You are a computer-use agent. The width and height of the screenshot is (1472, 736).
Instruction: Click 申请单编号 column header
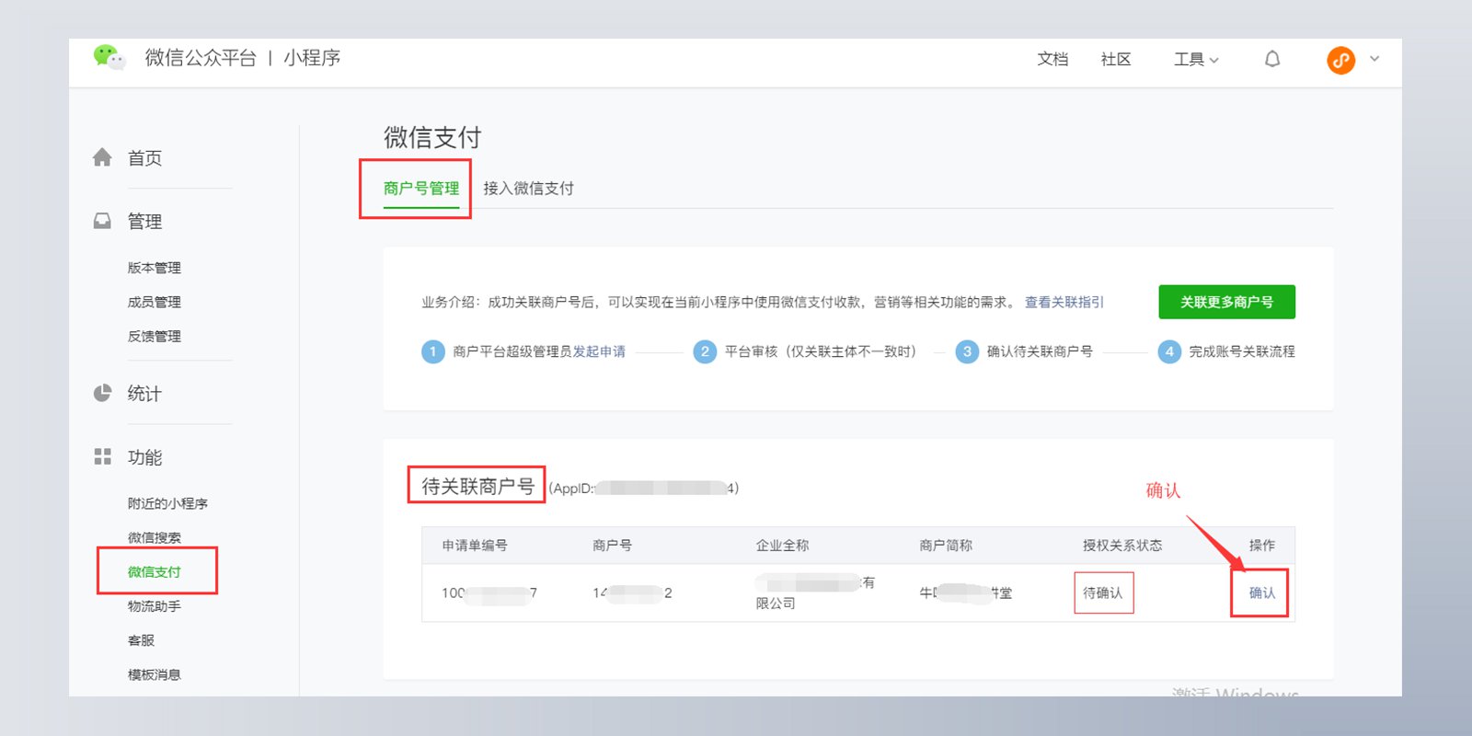[475, 545]
